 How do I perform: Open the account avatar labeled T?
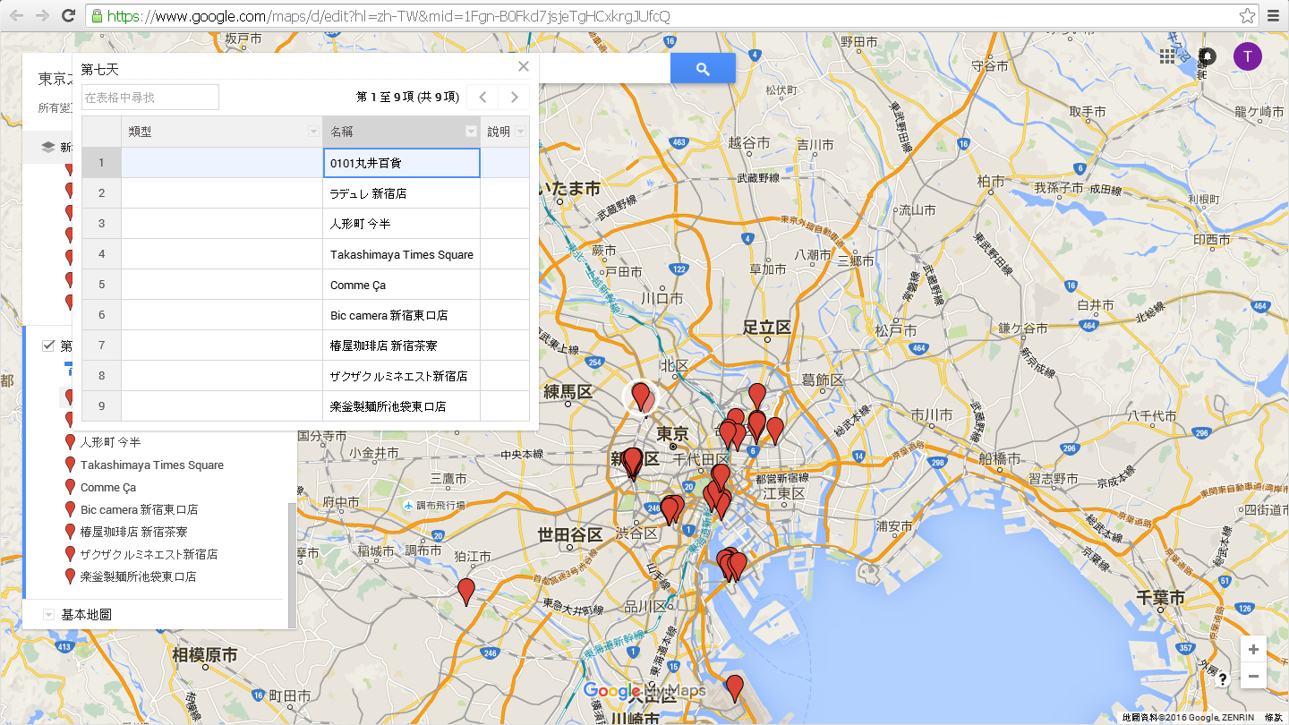(x=1248, y=56)
